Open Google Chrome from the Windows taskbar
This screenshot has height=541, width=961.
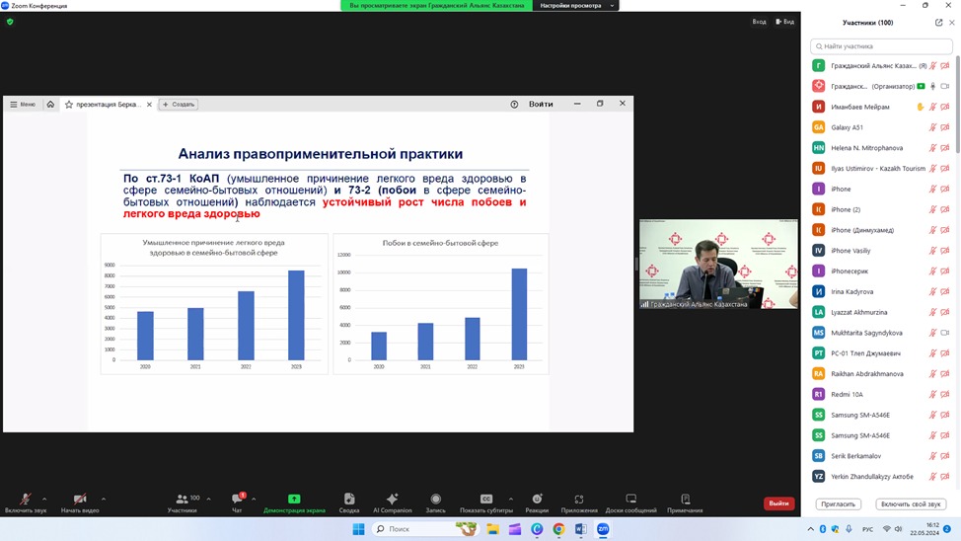point(558,529)
